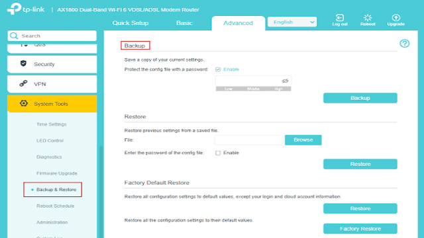Click the TP-Link logo
The height and width of the screenshot is (238, 424).
(26, 9)
